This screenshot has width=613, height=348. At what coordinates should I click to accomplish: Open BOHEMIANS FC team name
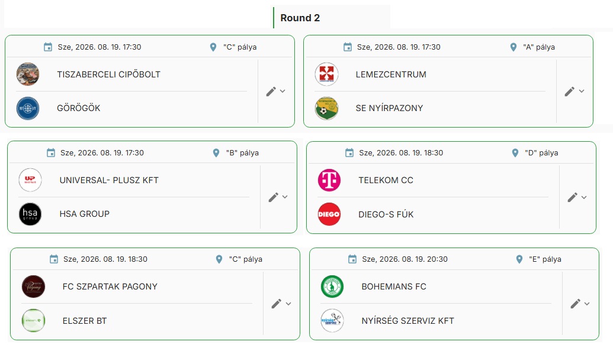(x=394, y=287)
